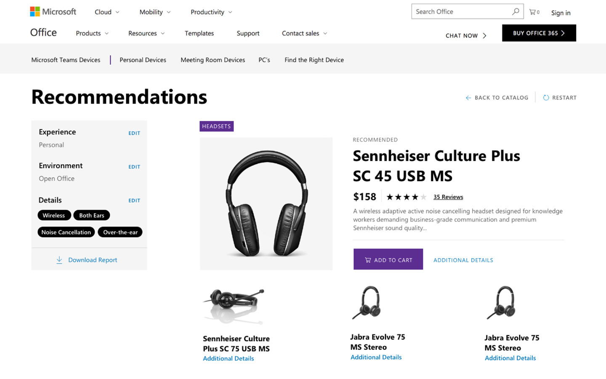Click the Sennheiser SC 75 headset thumbnail
606x379 pixels.
click(234, 306)
